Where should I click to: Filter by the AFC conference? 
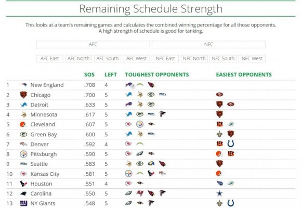(x=93, y=44)
